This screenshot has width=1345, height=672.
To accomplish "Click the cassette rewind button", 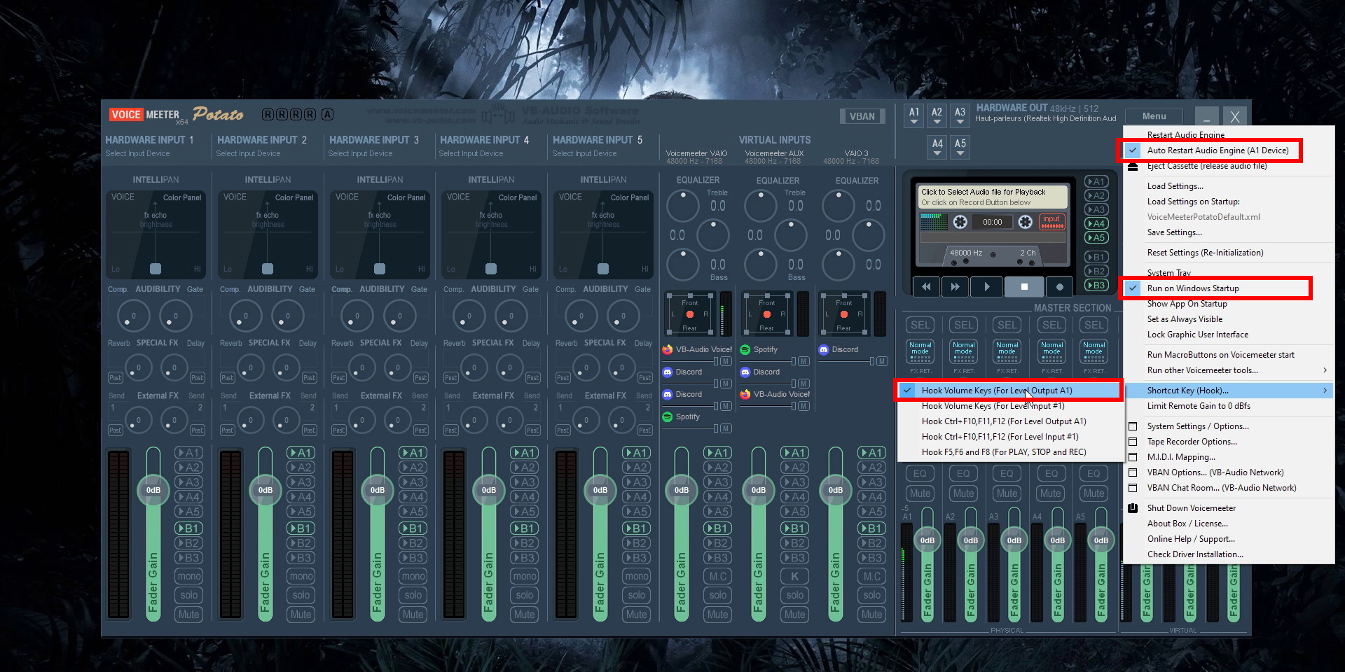I will 926,286.
